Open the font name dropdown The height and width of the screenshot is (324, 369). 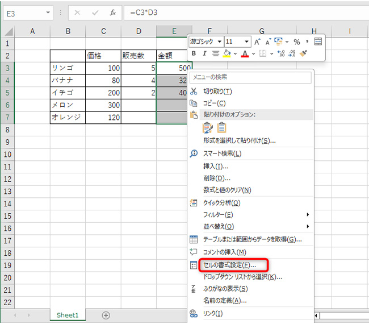[219, 41]
